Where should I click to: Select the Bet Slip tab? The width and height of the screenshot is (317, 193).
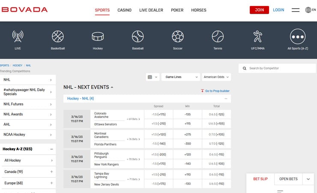click(260, 179)
